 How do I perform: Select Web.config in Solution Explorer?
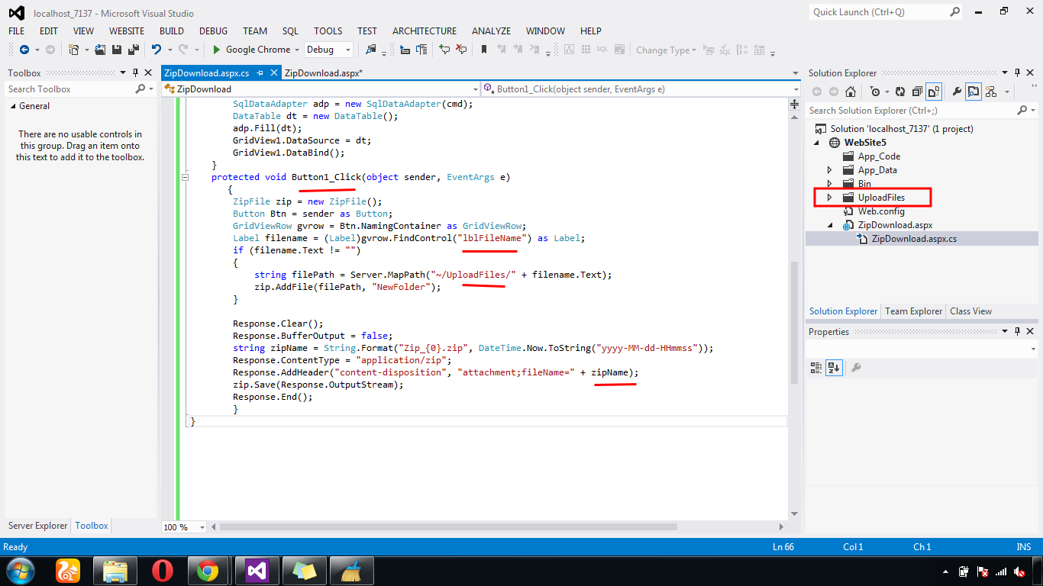point(881,211)
